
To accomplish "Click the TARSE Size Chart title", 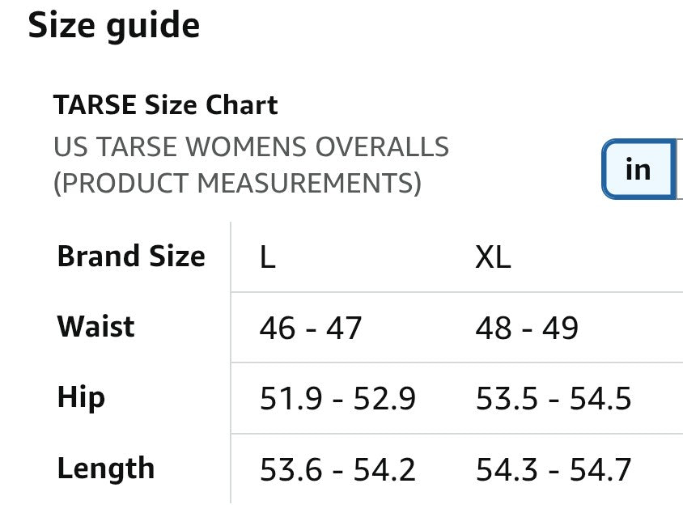I will (166, 105).
